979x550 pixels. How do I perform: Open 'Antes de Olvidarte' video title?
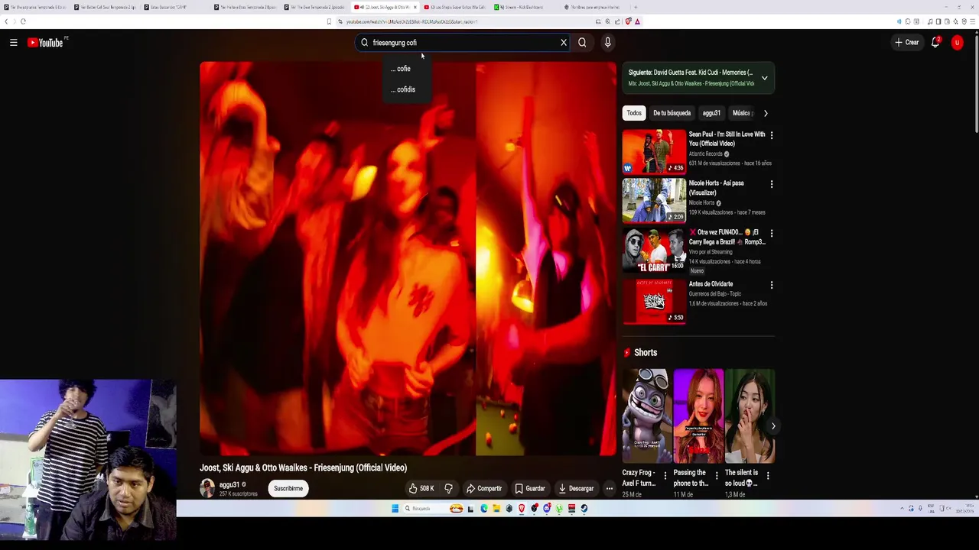pos(711,284)
